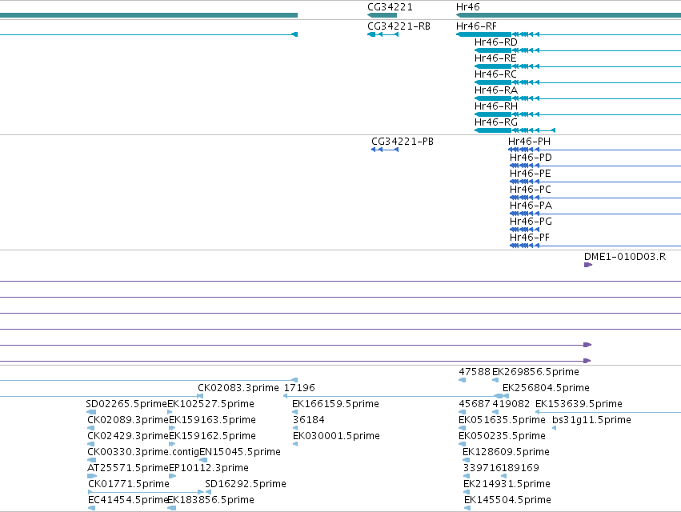Open EST EK269856.5prime

tap(535, 372)
